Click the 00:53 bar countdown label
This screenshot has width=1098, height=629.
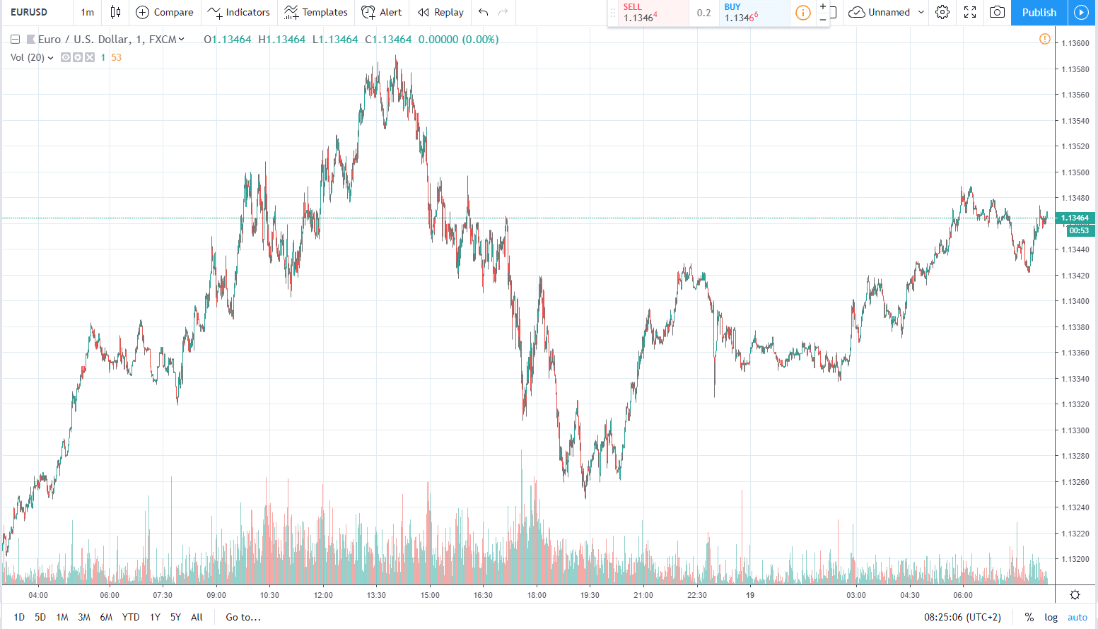(x=1079, y=230)
